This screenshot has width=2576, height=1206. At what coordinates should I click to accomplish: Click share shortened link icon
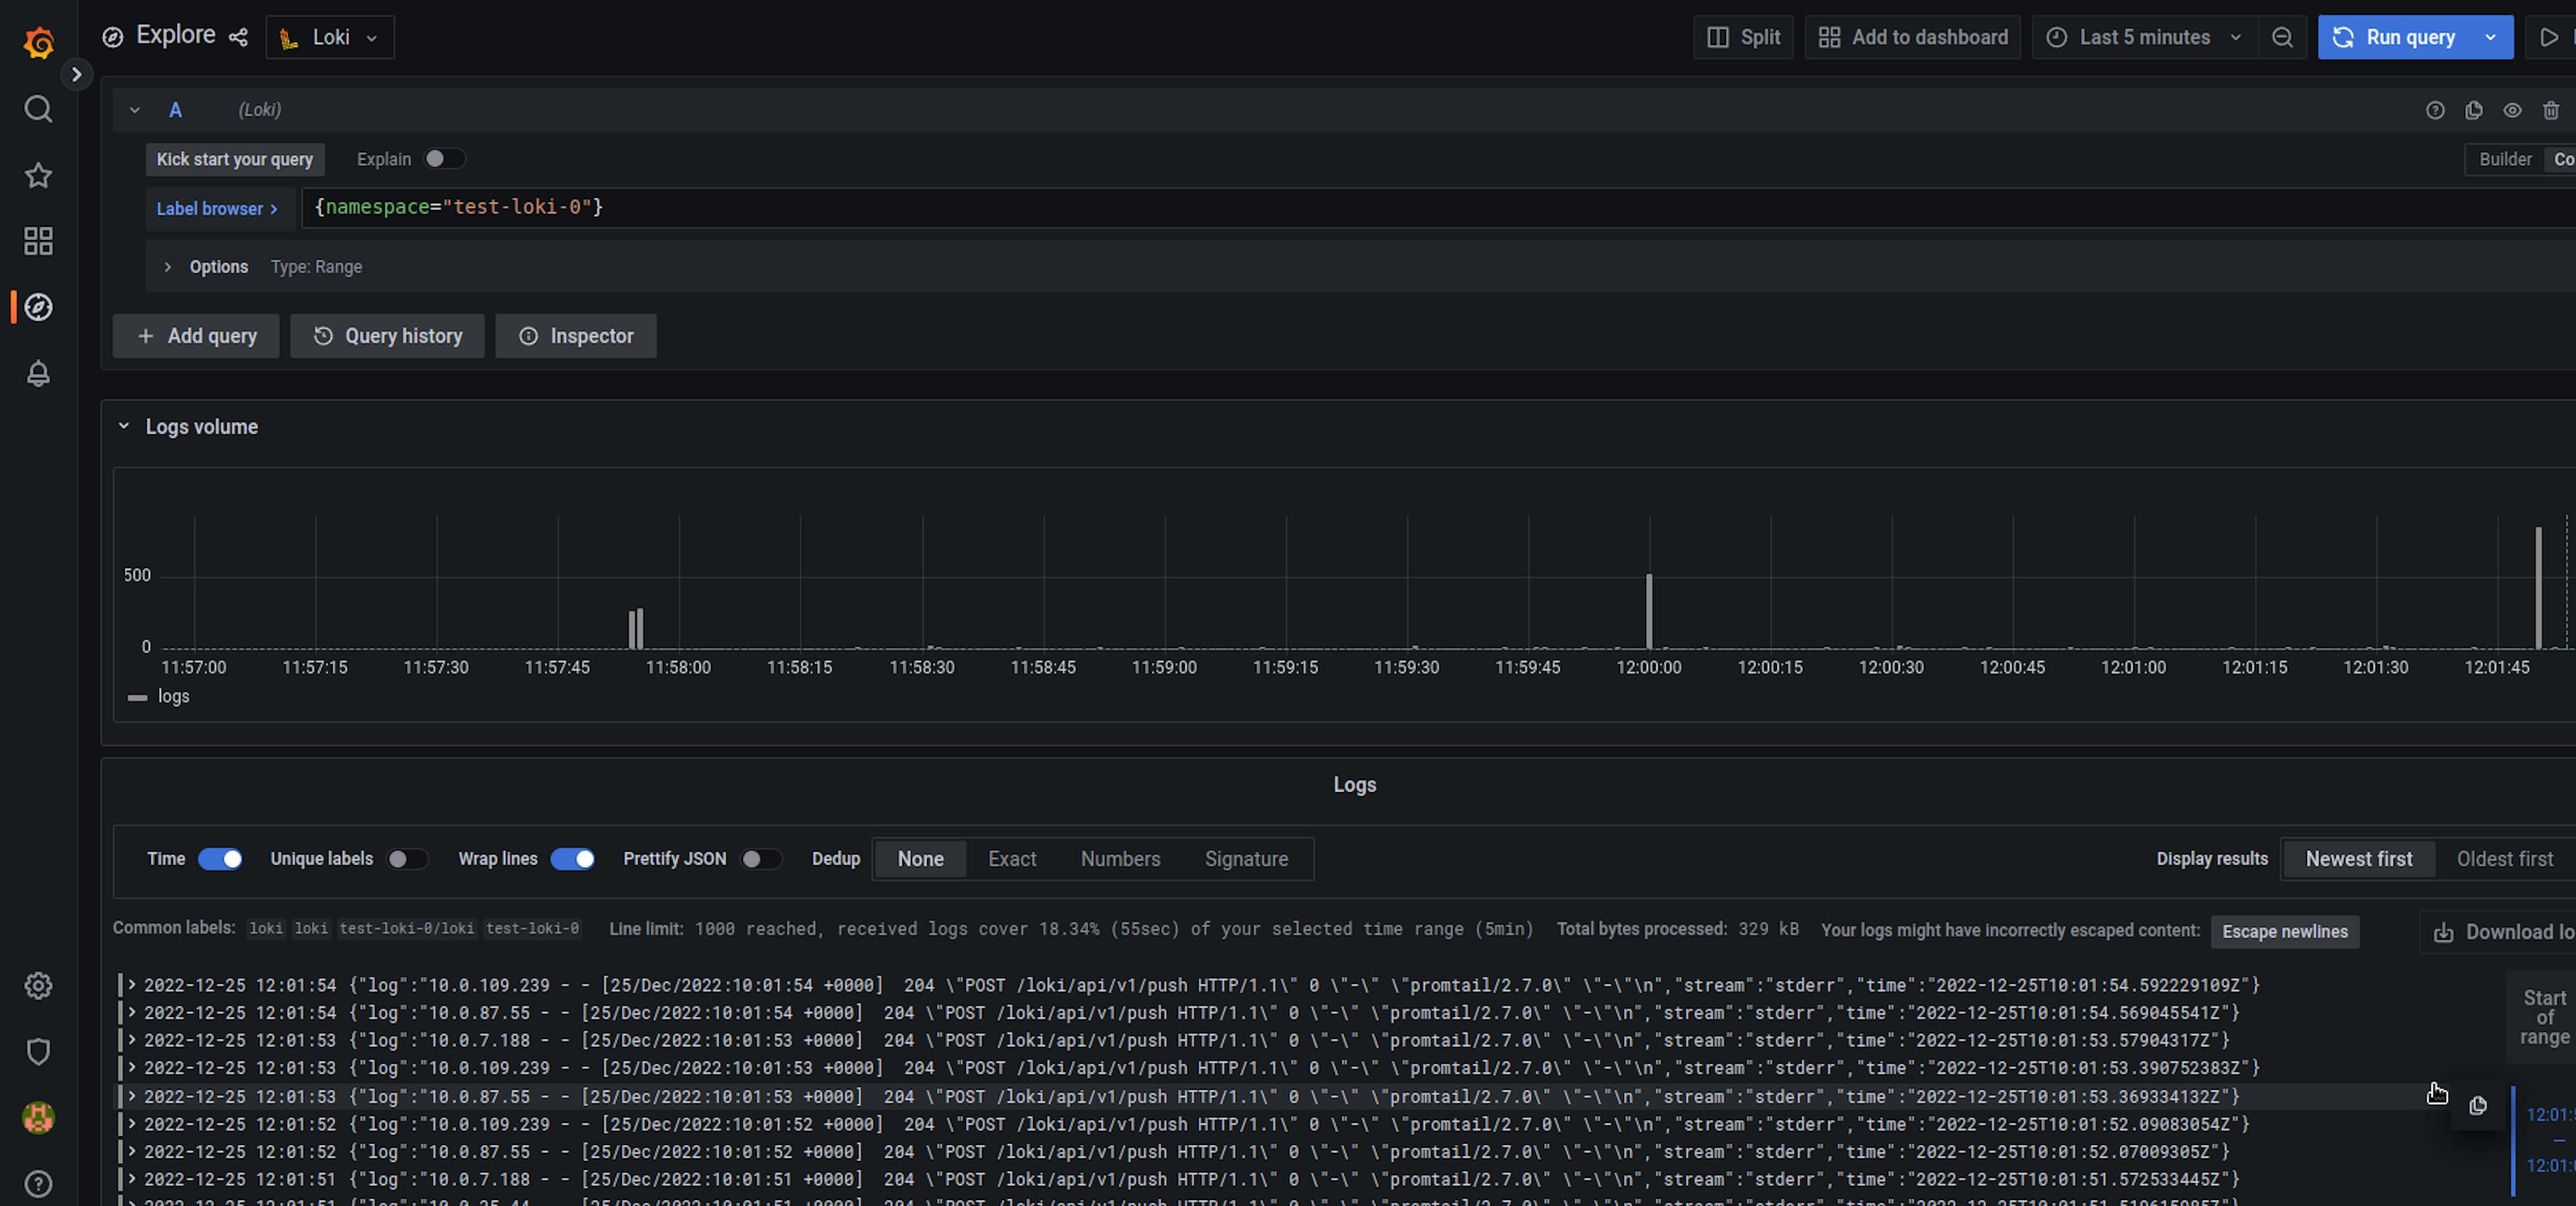pos(238,37)
